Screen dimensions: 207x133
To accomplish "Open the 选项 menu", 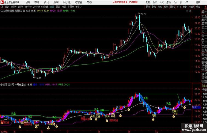I will tap(168, 2).
